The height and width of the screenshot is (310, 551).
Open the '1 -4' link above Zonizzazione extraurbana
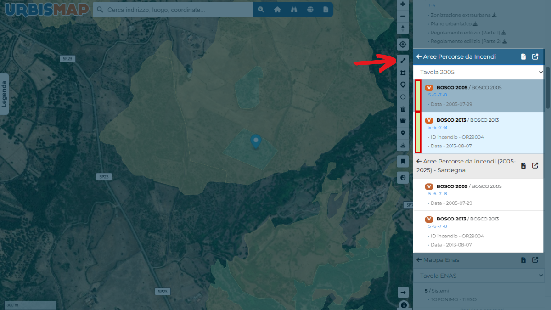pos(432,6)
